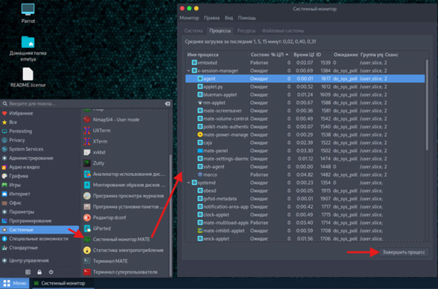
Task: Clear the search field using the erase icon
Action: 167,103
